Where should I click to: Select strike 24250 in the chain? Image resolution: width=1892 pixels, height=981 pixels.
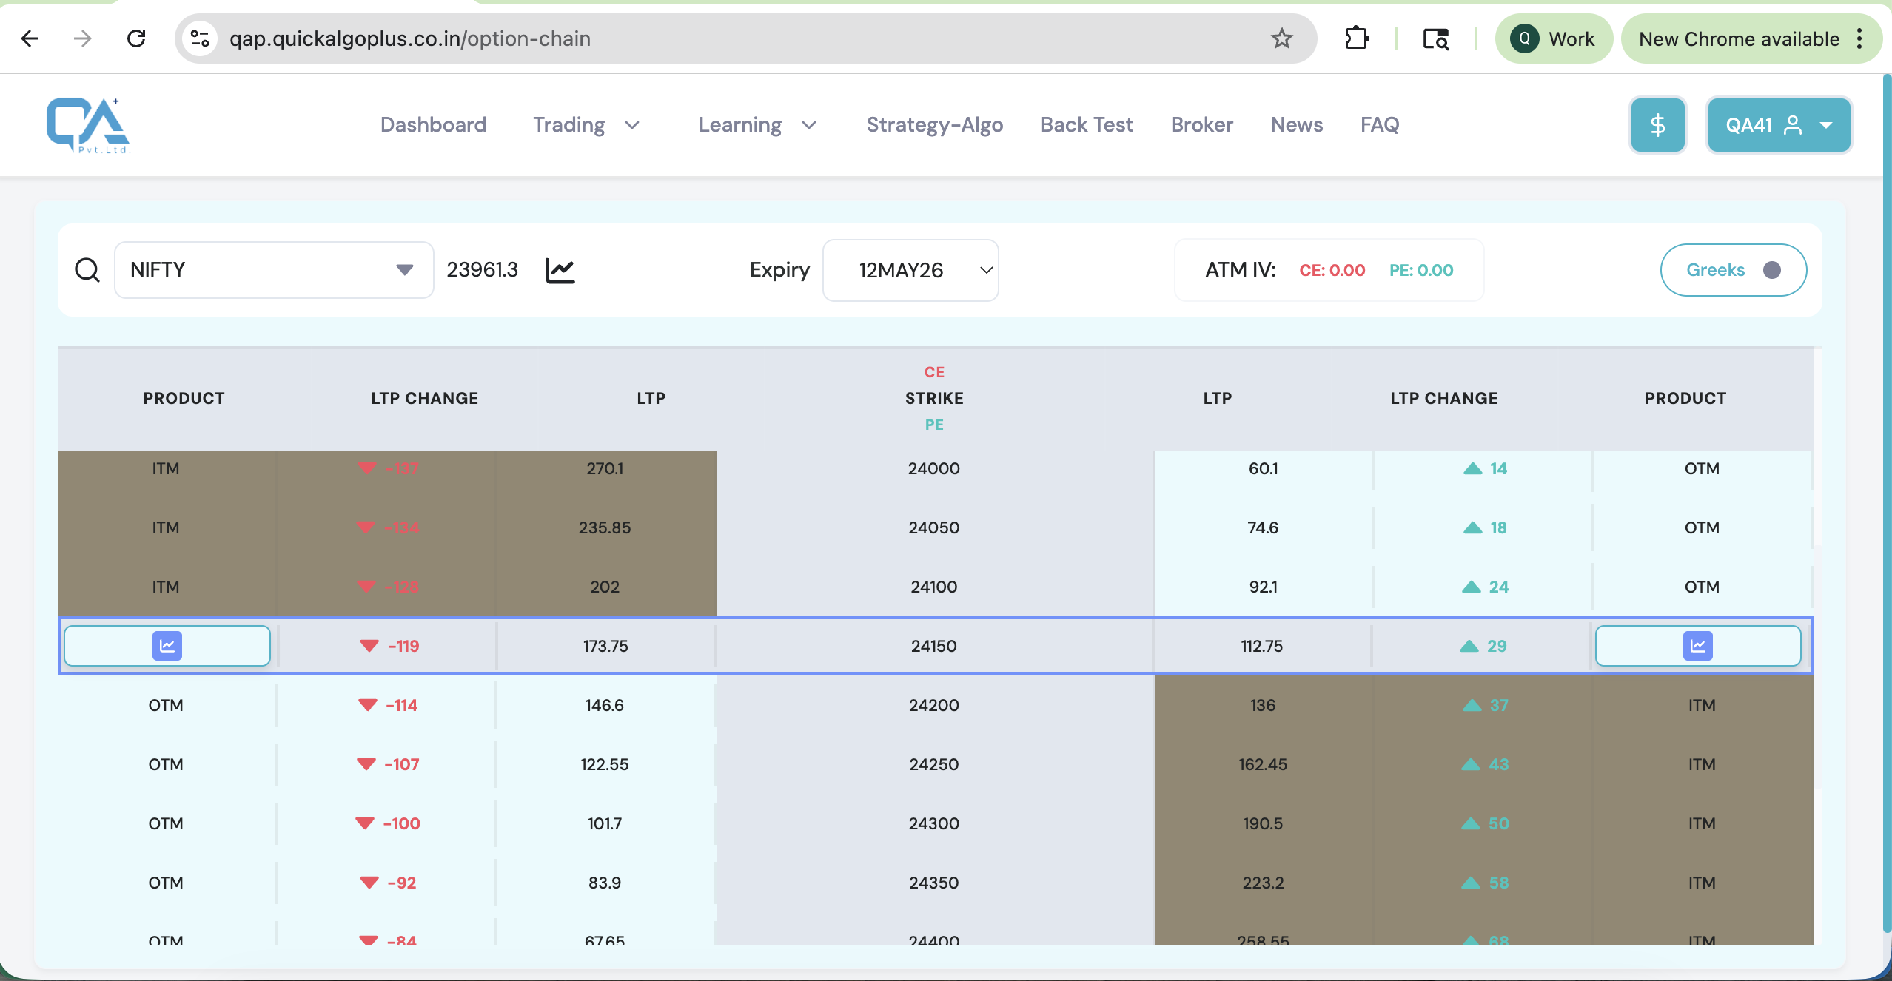pos(933,764)
